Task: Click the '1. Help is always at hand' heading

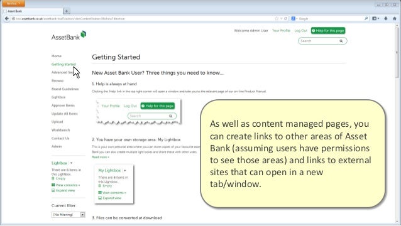Action: pos(114,84)
